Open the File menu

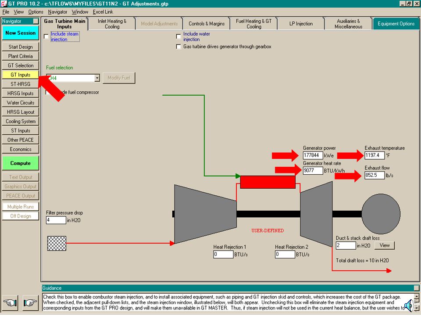[x=6, y=12]
